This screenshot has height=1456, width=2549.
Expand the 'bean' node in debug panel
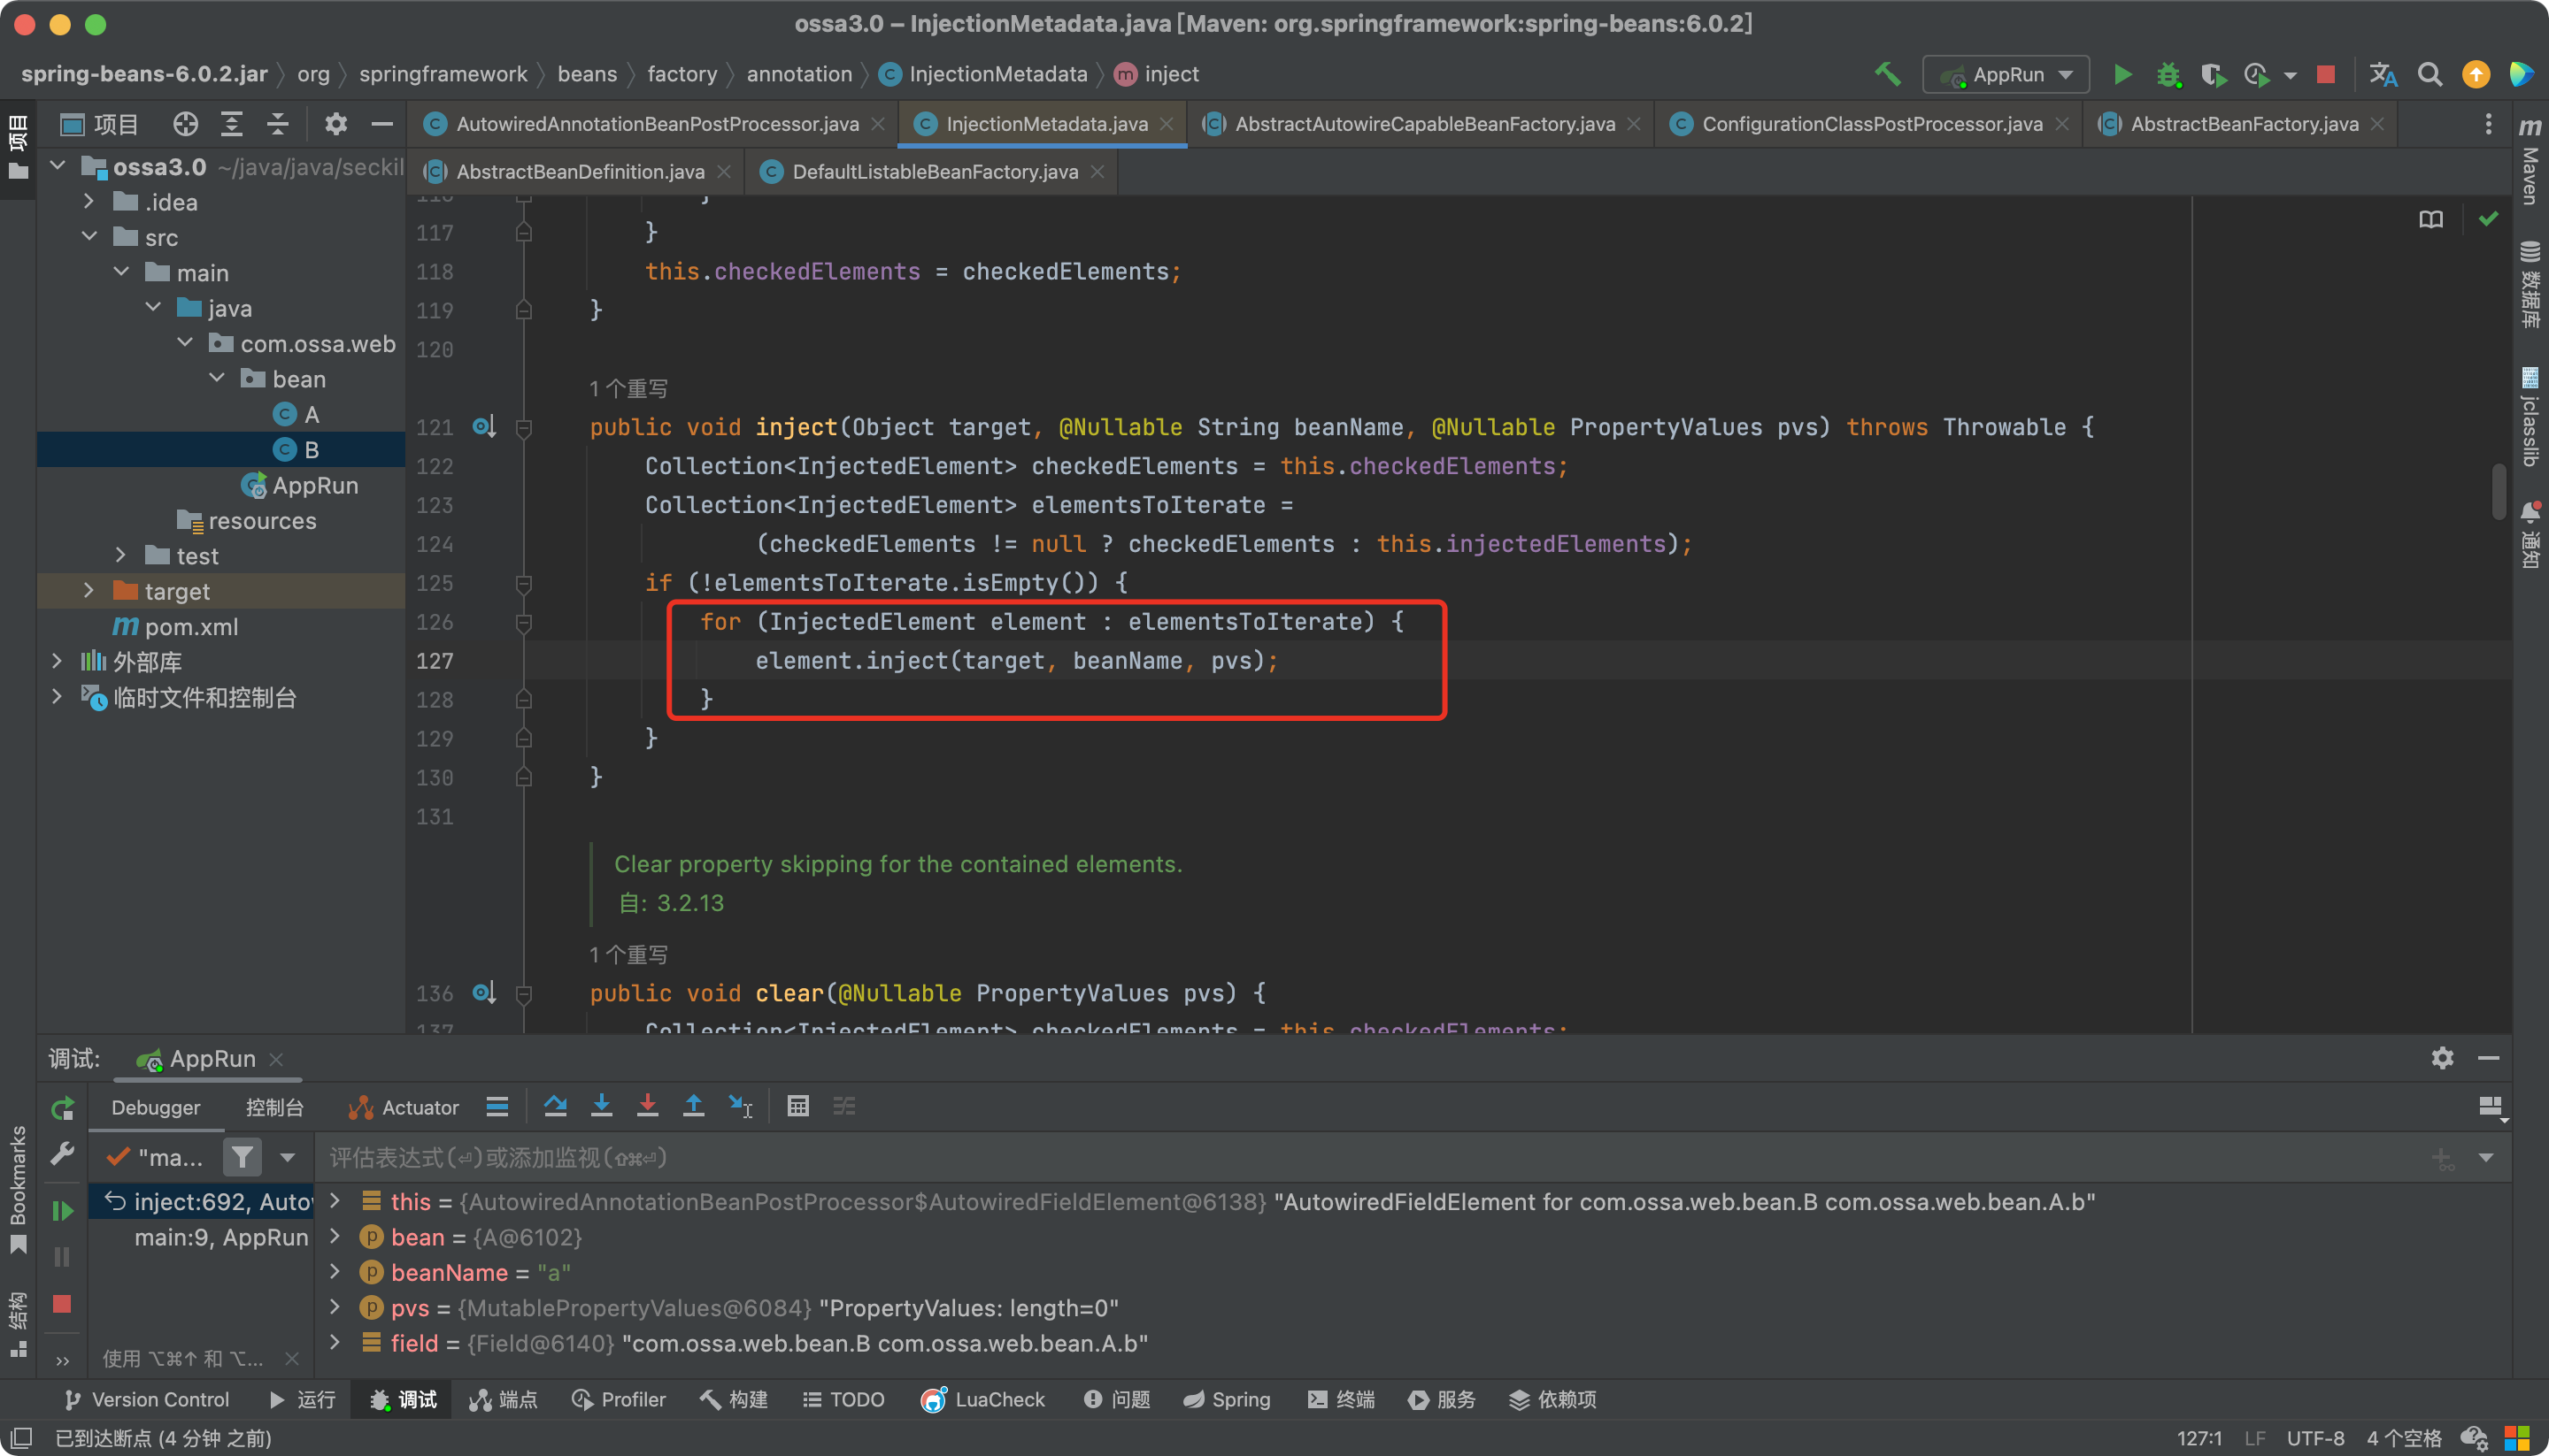click(342, 1238)
